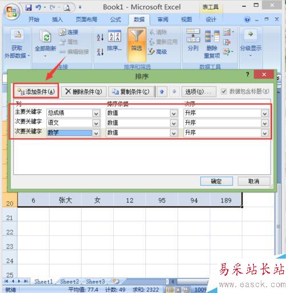Expand the 总成绩 column dropdown
Viewport: 286px width, 293px height.
point(96,114)
